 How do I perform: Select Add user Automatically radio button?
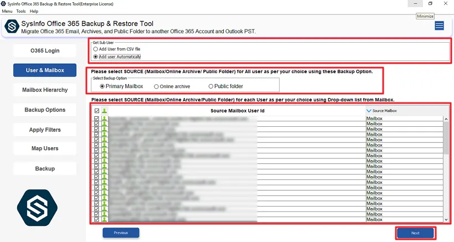pyautogui.click(x=96, y=56)
